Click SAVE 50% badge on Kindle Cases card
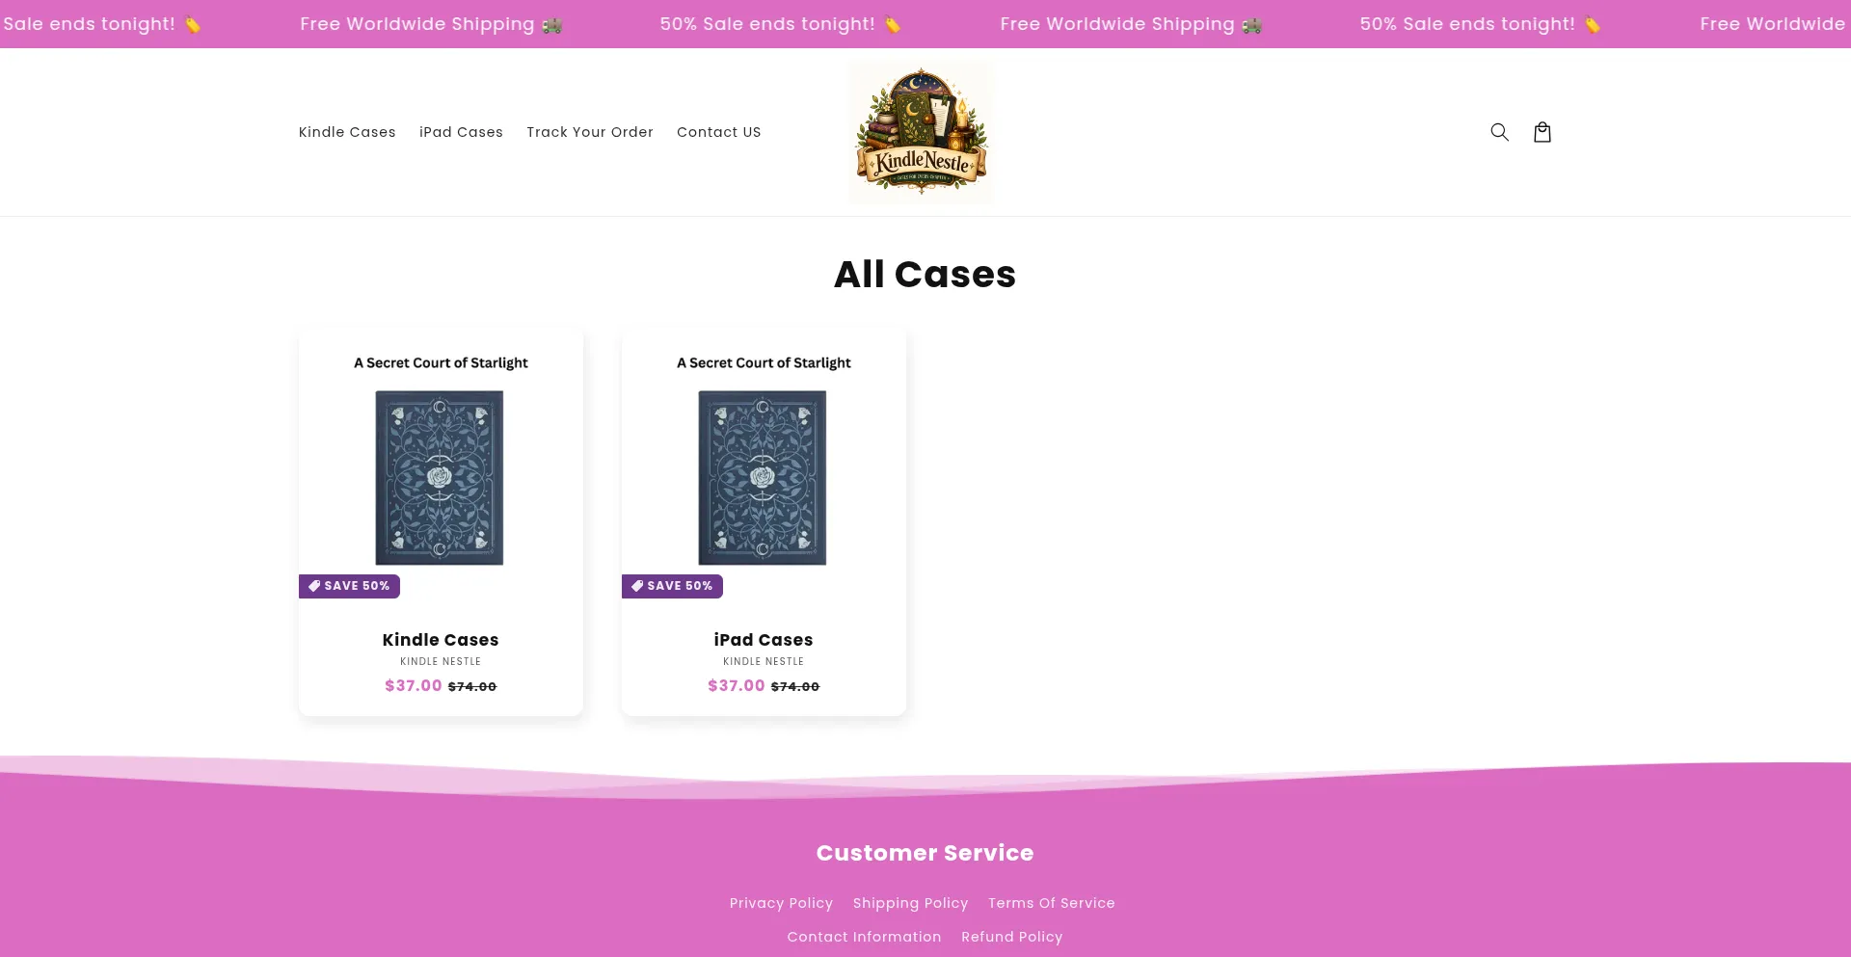The height and width of the screenshot is (957, 1851). click(x=349, y=586)
